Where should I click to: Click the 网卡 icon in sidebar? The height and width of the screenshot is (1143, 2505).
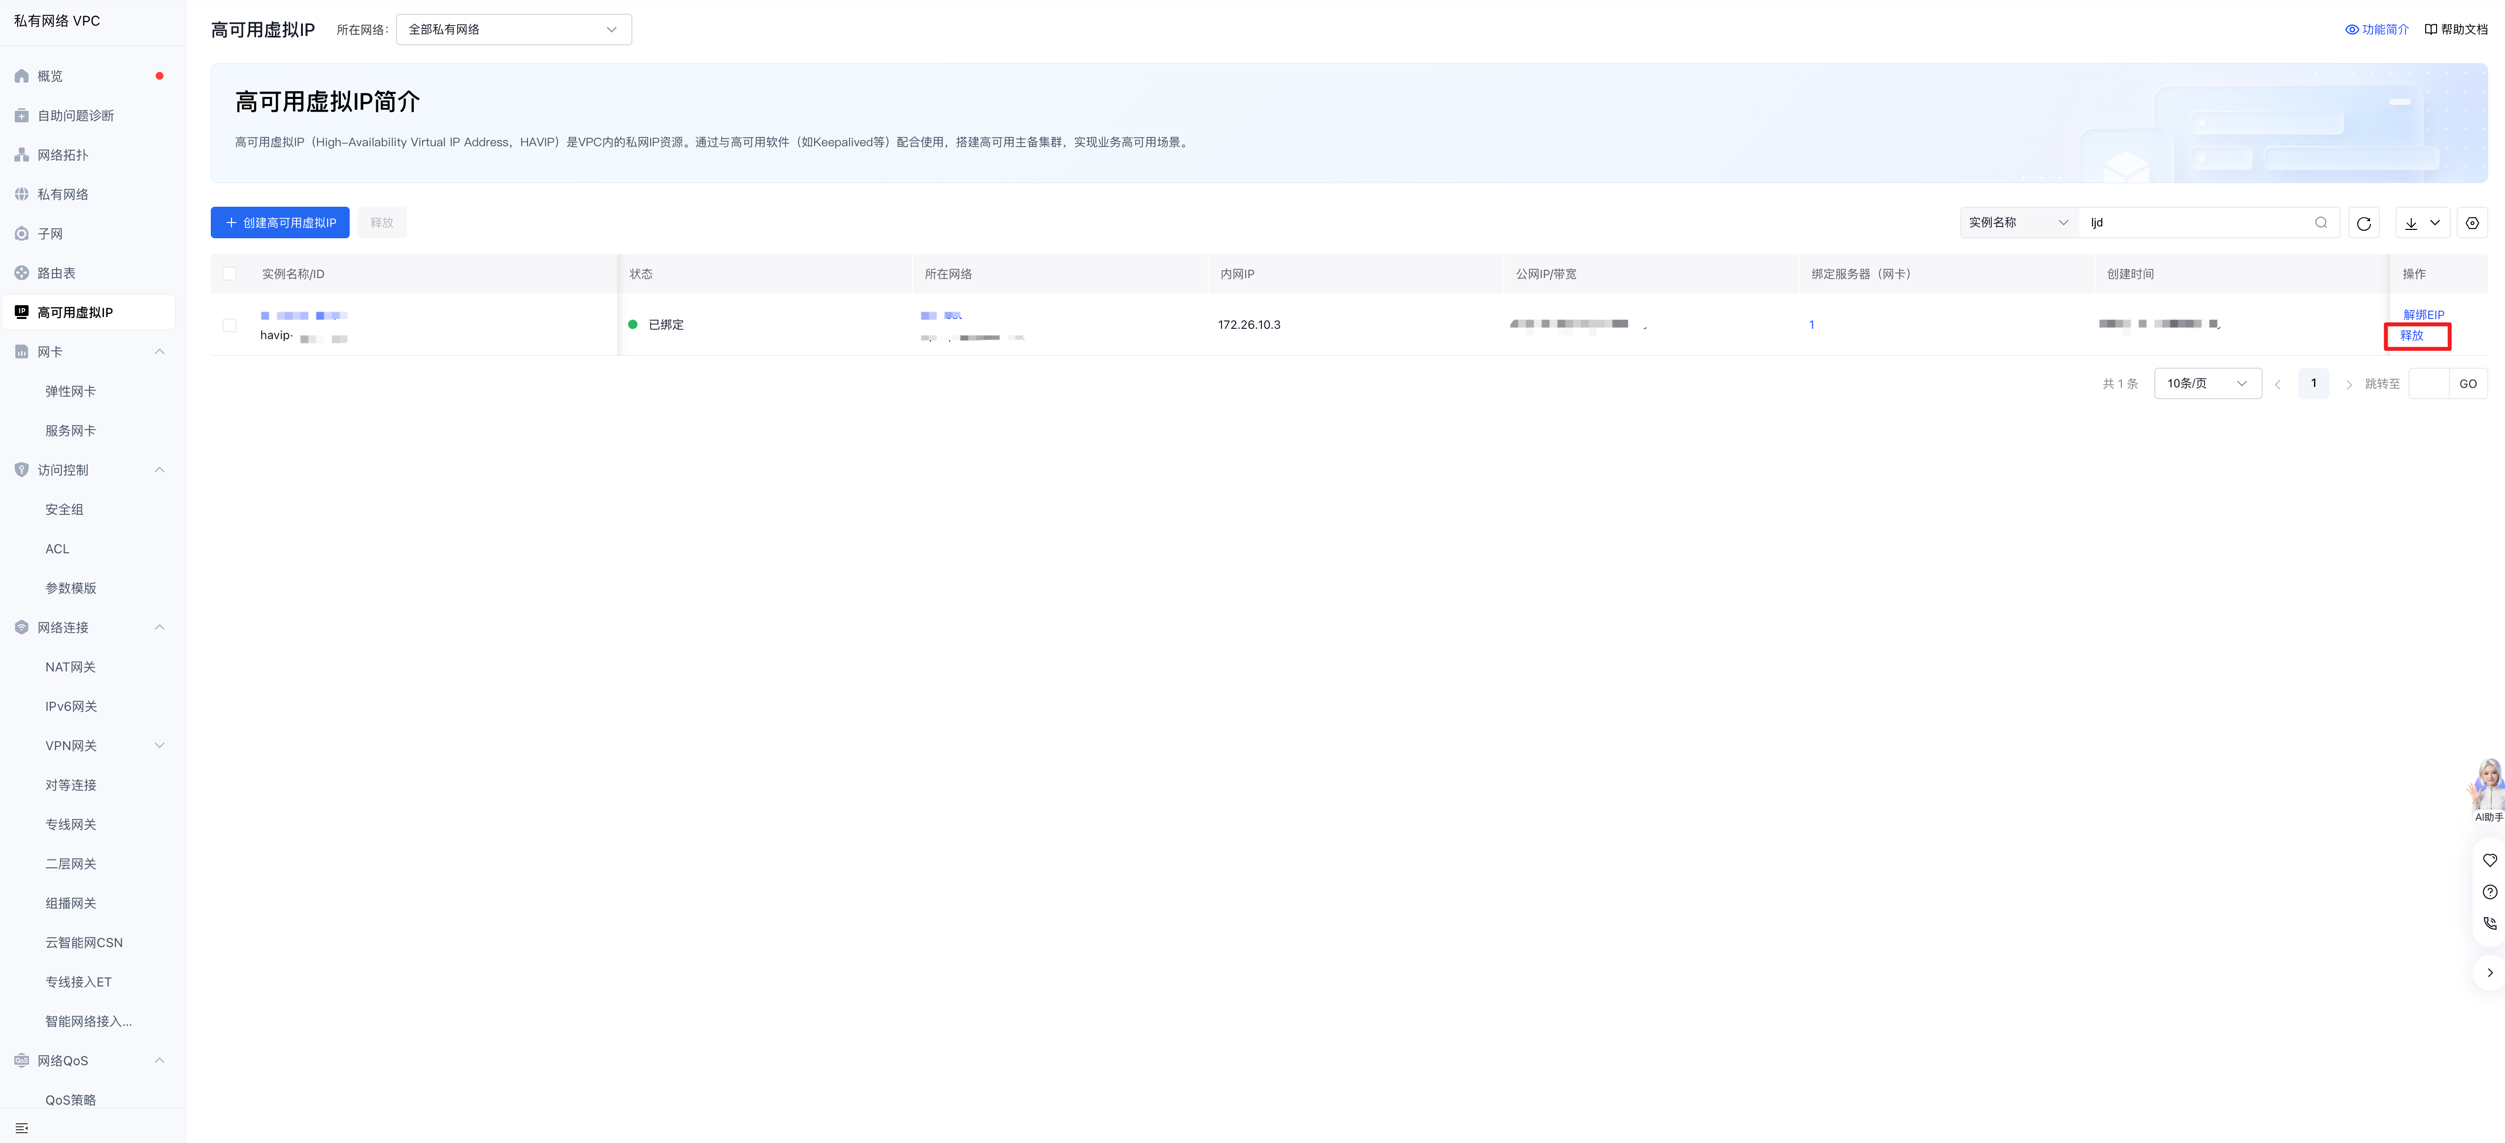point(21,352)
